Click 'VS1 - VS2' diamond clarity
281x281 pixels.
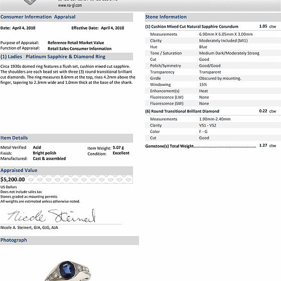pos(208,125)
